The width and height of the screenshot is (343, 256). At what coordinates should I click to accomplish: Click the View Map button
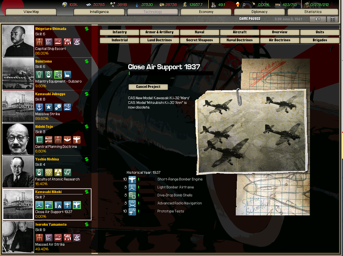[31, 12]
